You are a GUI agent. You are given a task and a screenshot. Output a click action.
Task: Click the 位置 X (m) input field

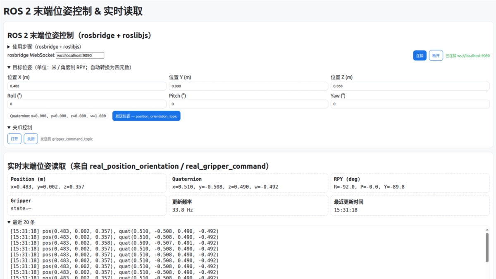tap(87, 86)
